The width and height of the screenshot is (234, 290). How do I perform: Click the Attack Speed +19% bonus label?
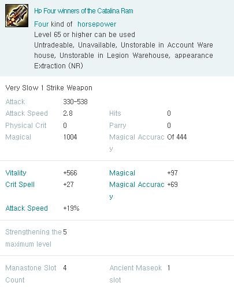click(x=27, y=208)
